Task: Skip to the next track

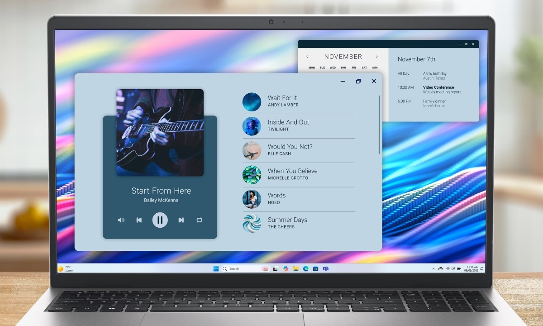Action: pos(181,220)
